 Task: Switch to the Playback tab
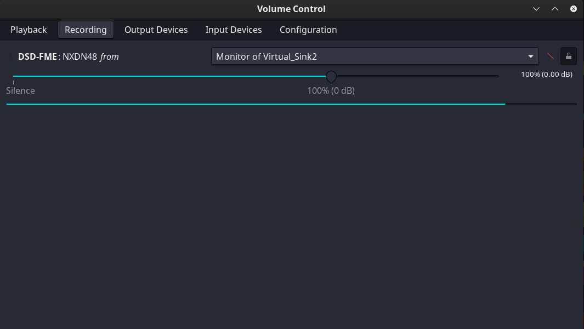pos(29,30)
